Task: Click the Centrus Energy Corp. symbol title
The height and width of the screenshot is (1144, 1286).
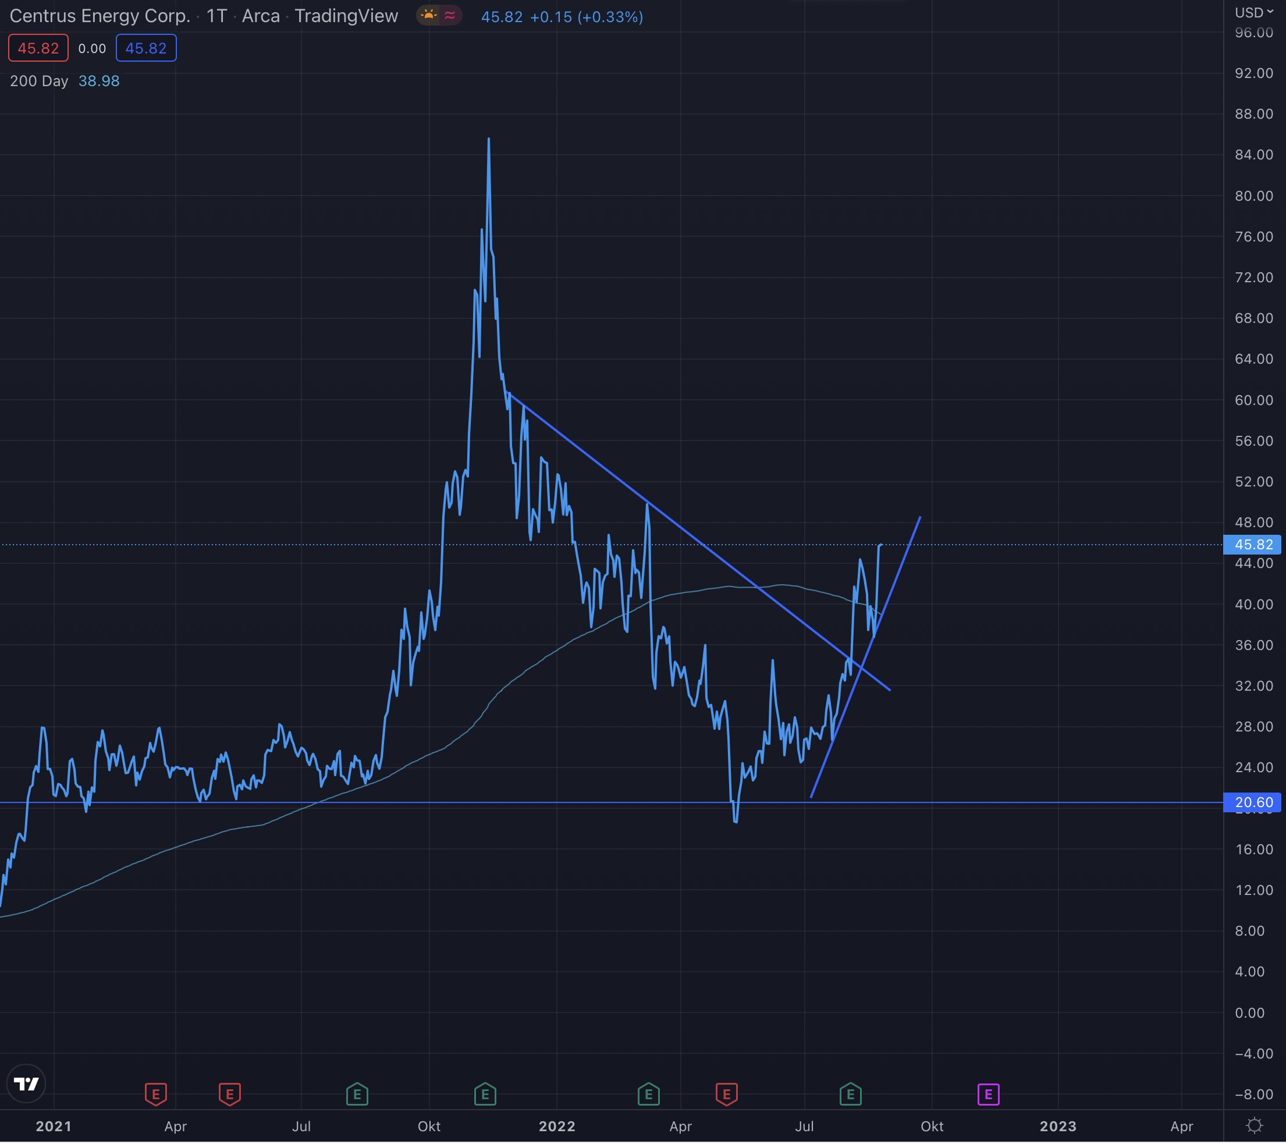Action: point(100,16)
